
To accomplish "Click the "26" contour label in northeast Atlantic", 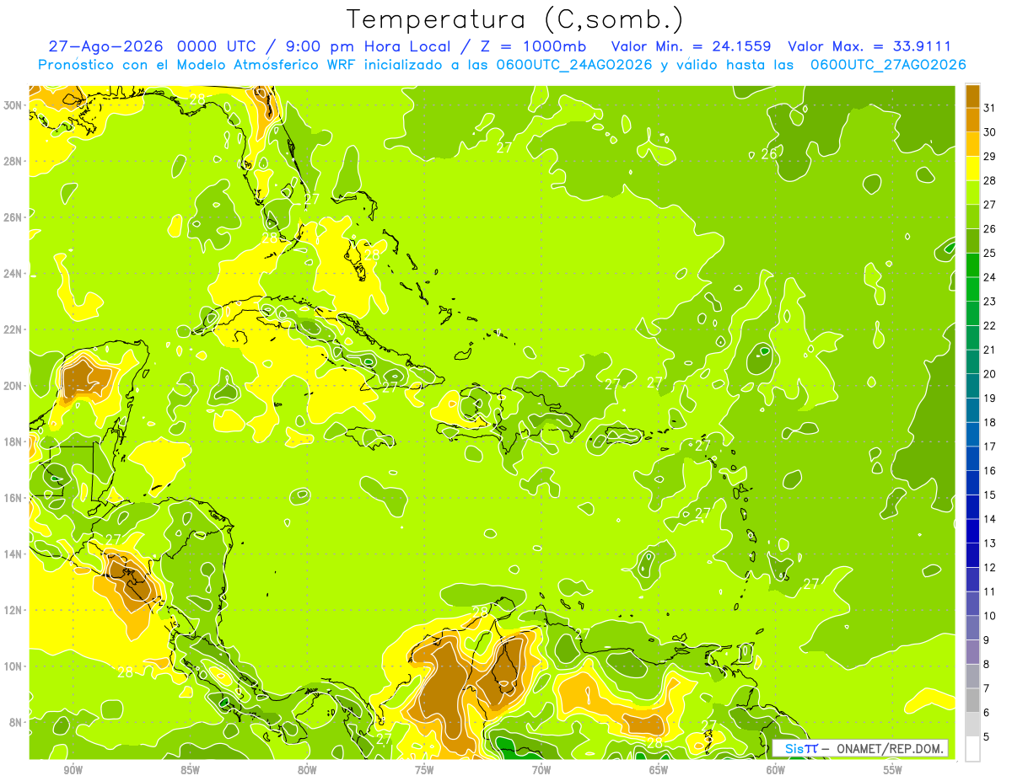I will 768,154.
